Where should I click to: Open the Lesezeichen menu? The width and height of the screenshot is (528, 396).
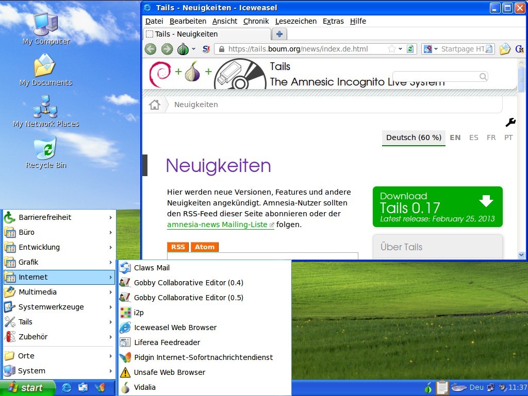tap(295, 21)
